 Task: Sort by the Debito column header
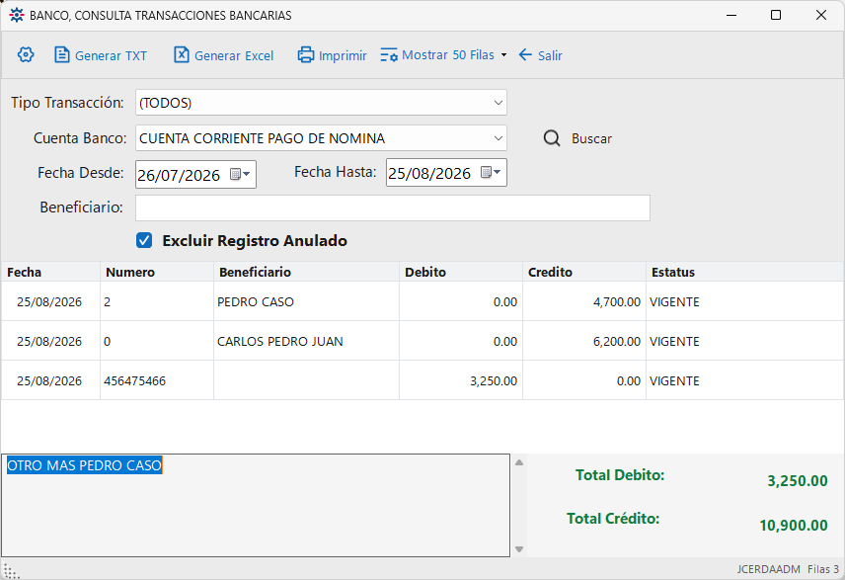coord(461,272)
